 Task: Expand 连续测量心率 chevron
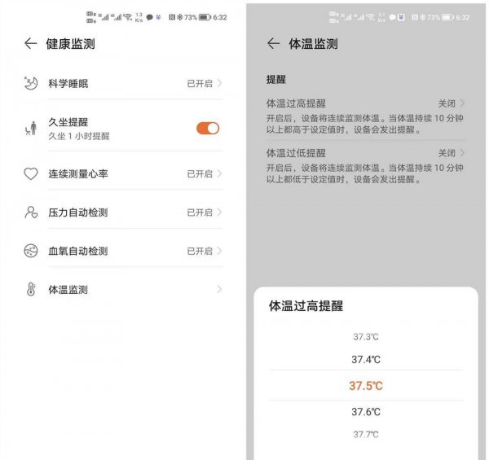(219, 173)
